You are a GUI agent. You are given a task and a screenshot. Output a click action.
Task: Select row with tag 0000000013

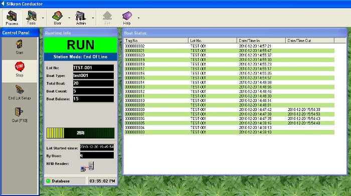pos(229,87)
